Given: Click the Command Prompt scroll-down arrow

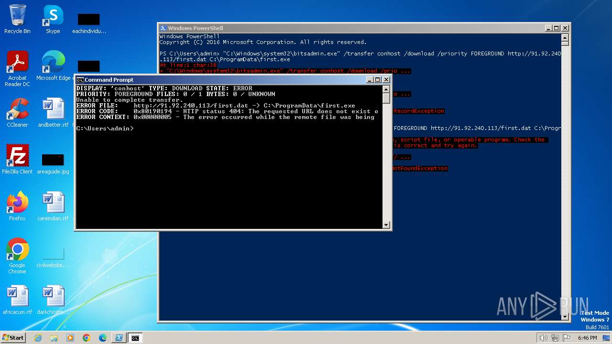Looking at the screenshot, I should pos(386,225).
